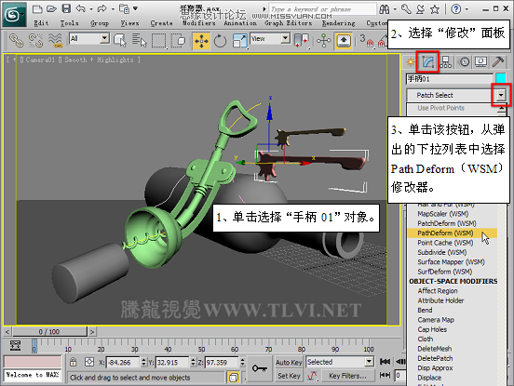Open the Create command panel tab
Screen dimensions: 514x386
coord(411,61)
